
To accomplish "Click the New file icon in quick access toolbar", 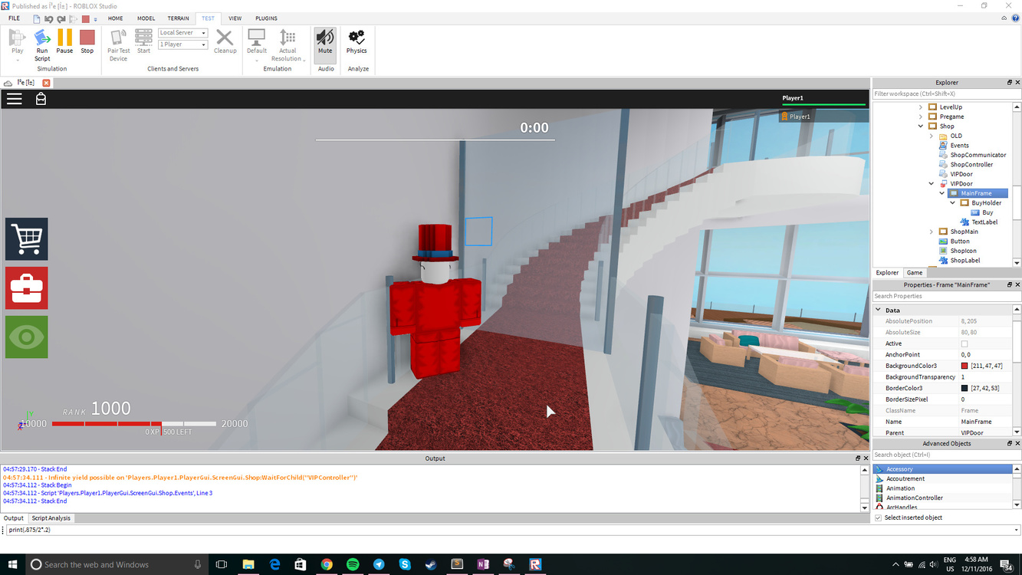I will pos(37,18).
